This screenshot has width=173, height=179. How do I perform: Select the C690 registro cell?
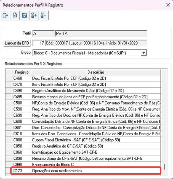[22, 115]
